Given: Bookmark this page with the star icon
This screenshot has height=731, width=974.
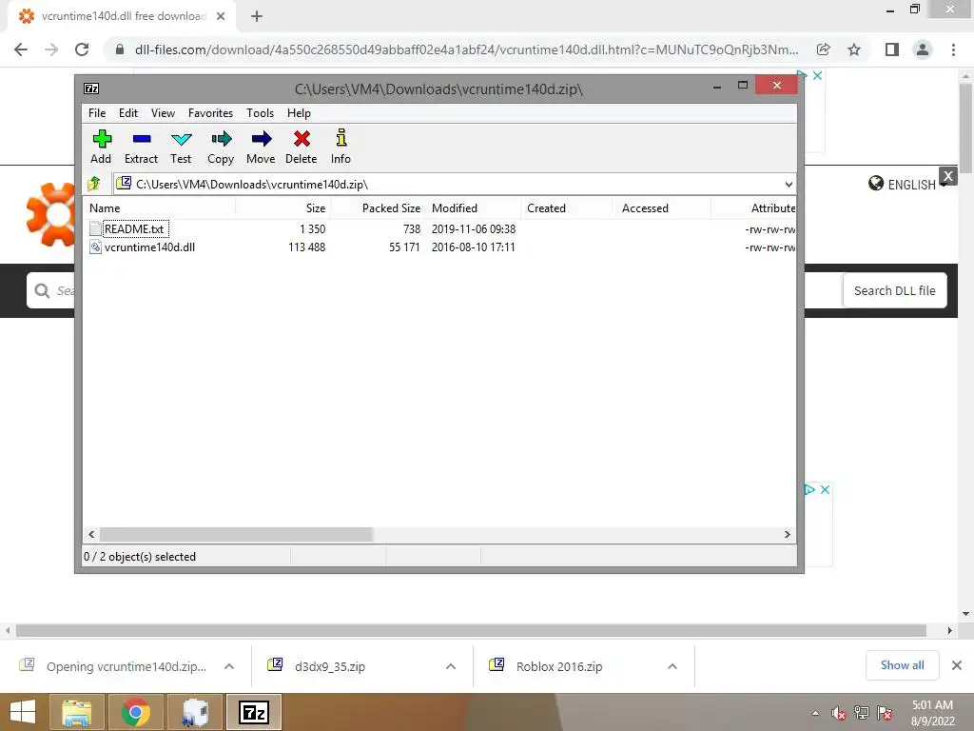Looking at the screenshot, I should [x=854, y=49].
